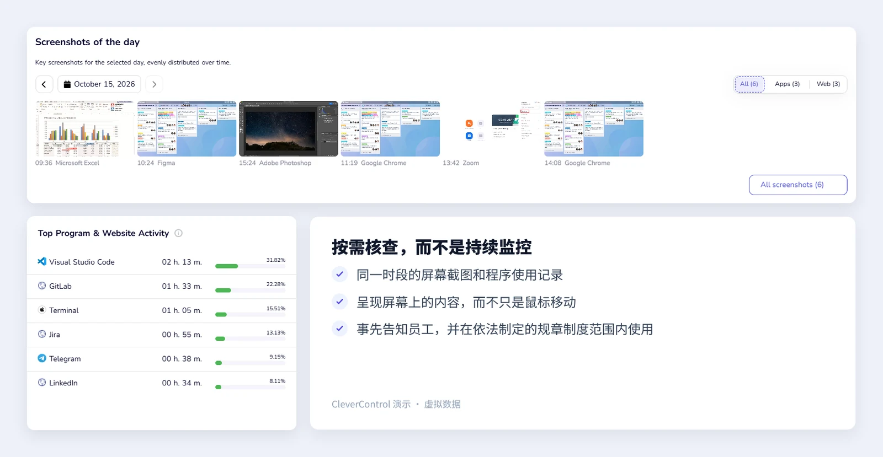Click the Telegram icon
This screenshot has width=883, height=457.
(42, 358)
